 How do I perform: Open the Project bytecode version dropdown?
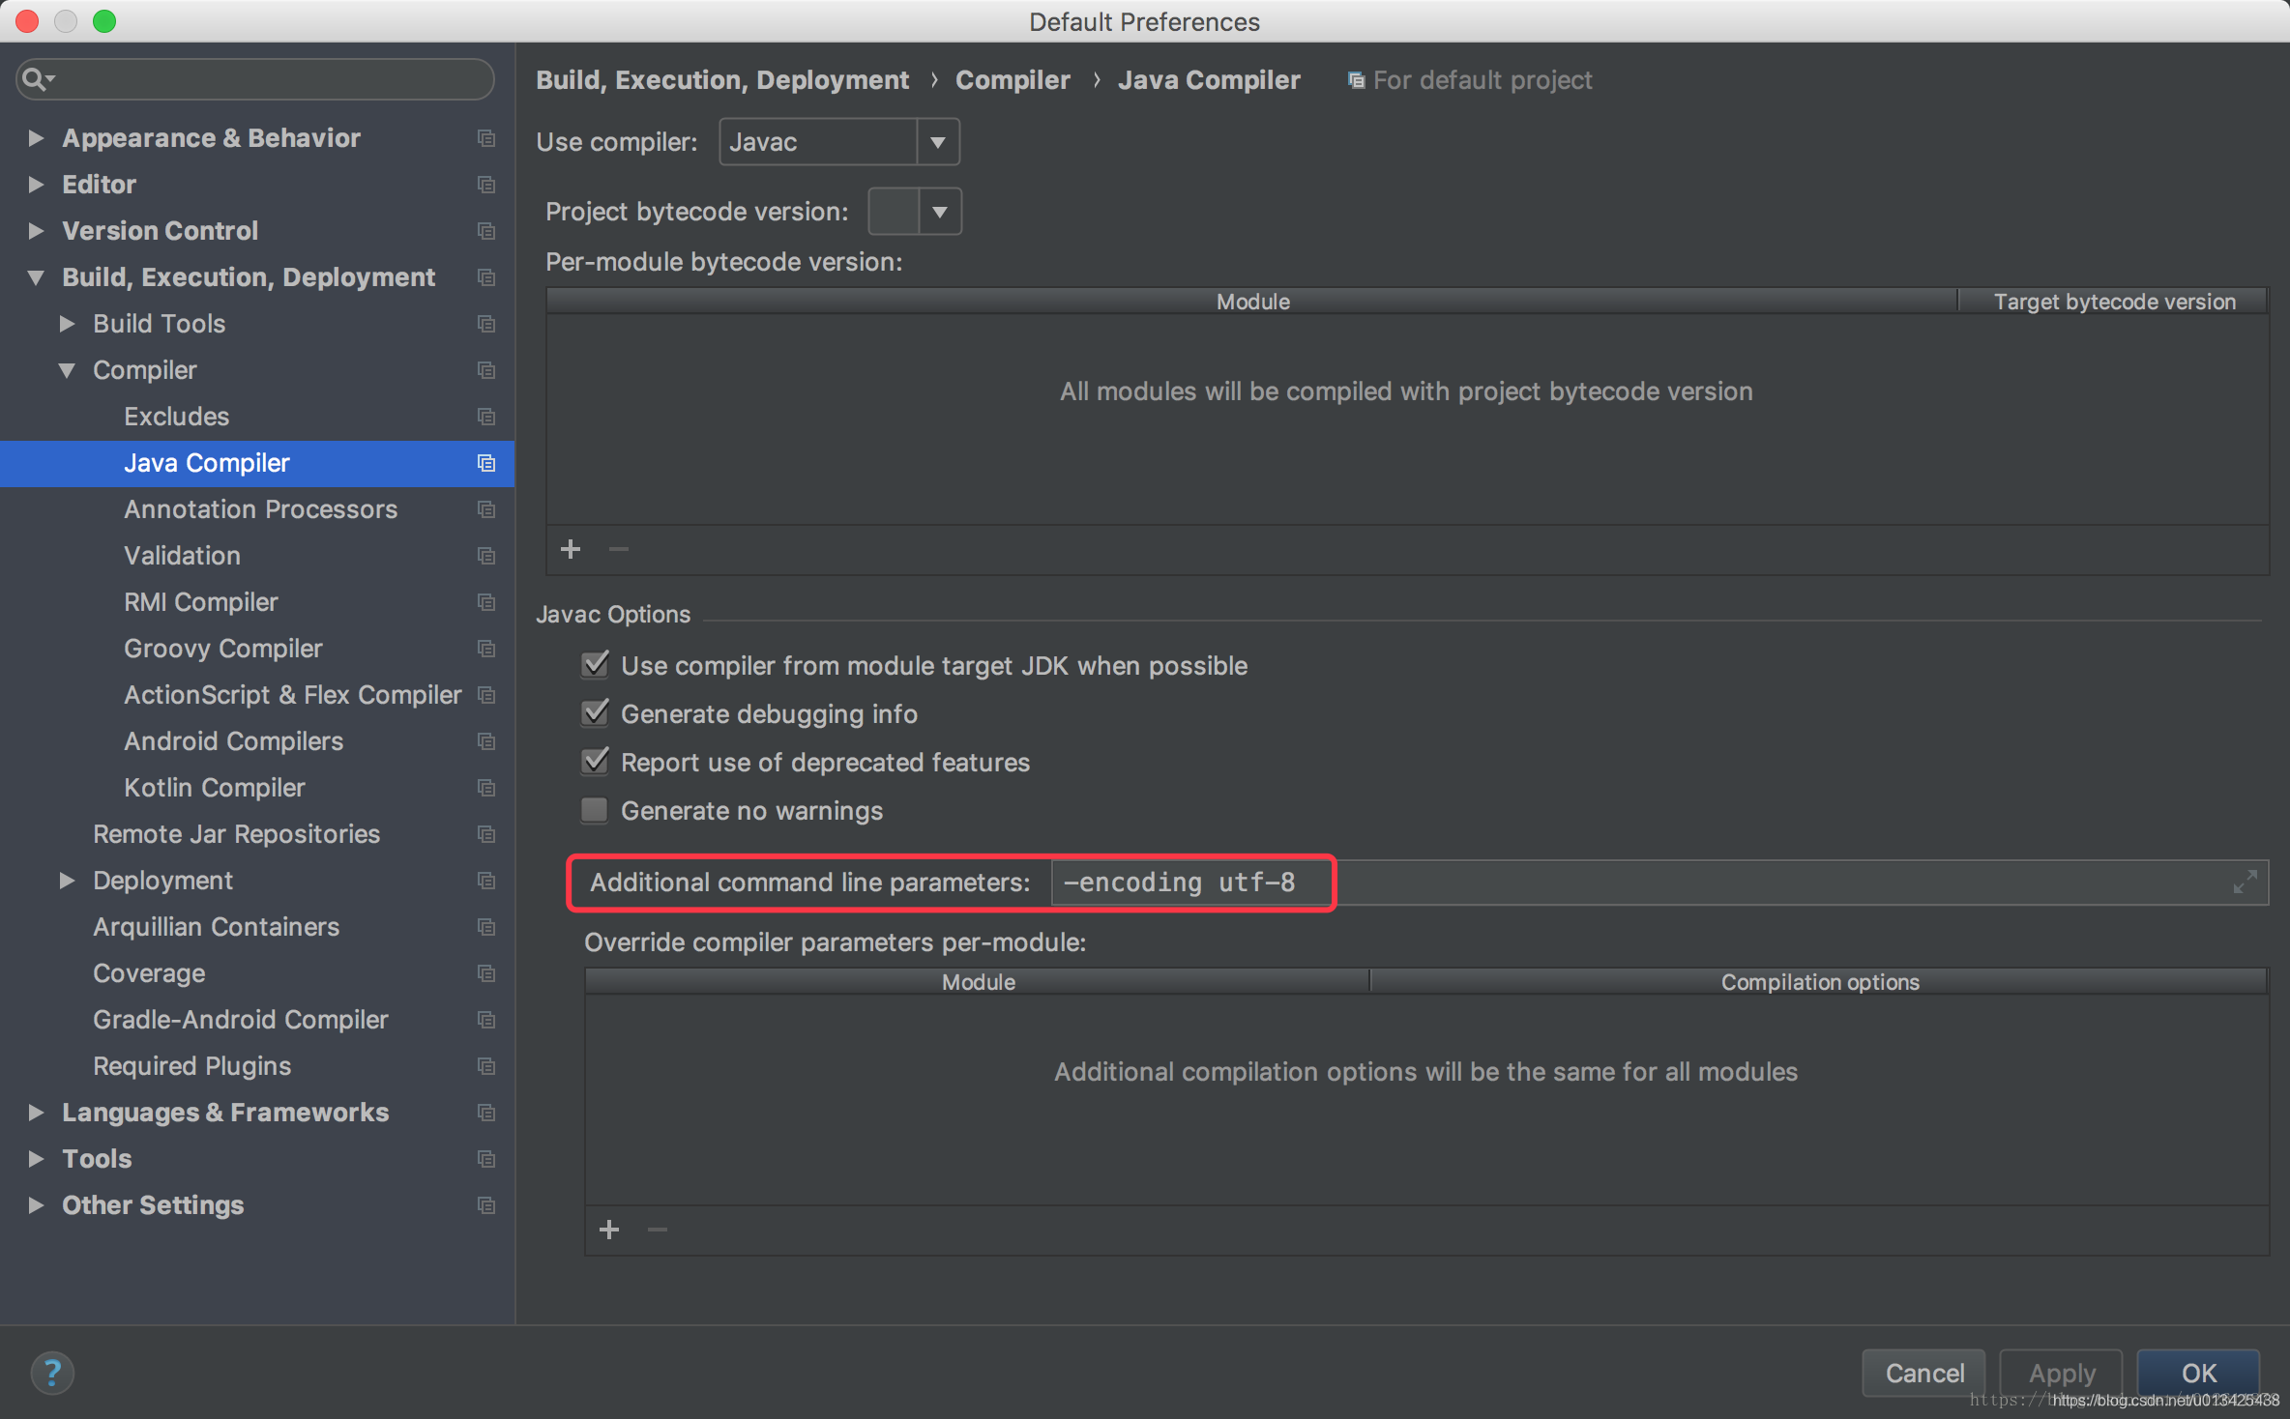[915, 212]
